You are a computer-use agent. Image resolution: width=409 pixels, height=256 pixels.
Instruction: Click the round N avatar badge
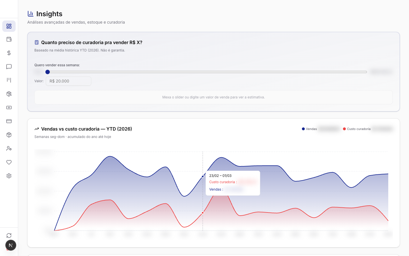pos(11,245)
